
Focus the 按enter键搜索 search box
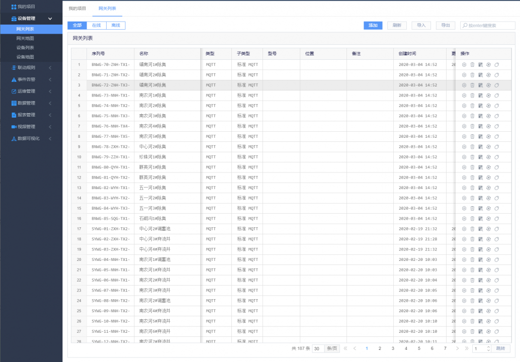[x=487, y=26]
